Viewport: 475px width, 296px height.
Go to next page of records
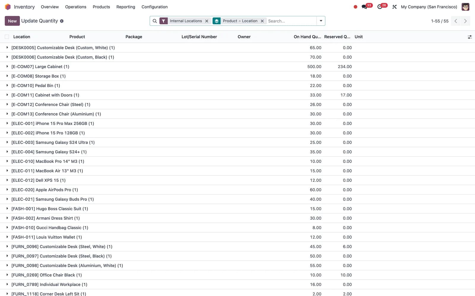coord(465,21)
